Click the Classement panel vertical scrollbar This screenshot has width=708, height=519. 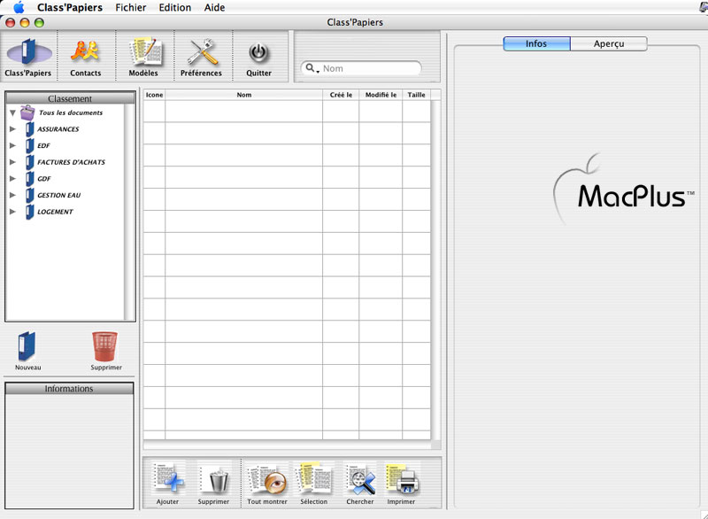tap(129, 212)
